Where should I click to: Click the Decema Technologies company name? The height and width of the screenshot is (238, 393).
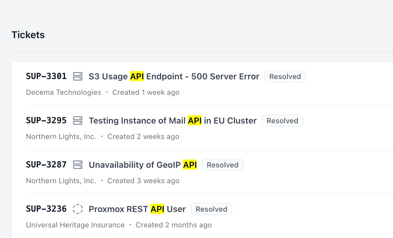click(63, 92)
